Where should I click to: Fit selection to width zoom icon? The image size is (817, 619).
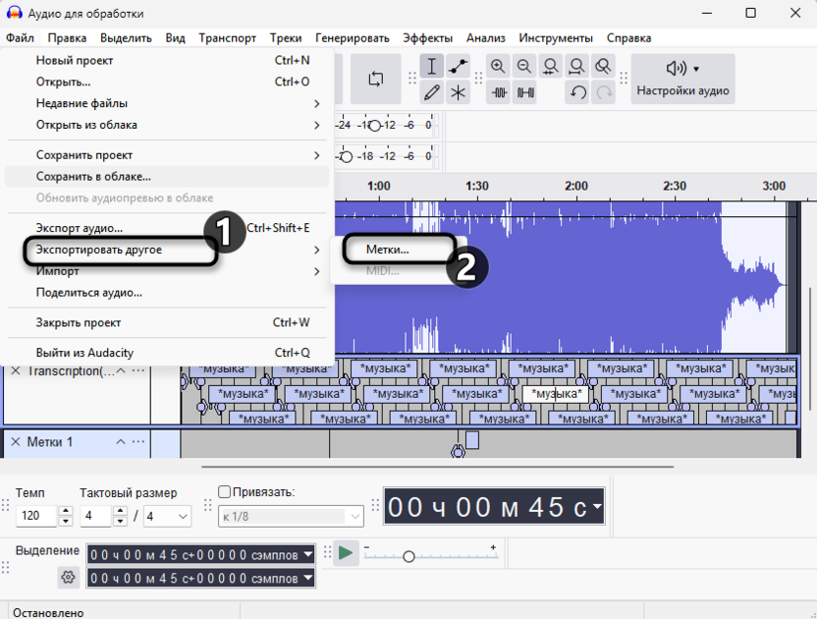[550, 67]
